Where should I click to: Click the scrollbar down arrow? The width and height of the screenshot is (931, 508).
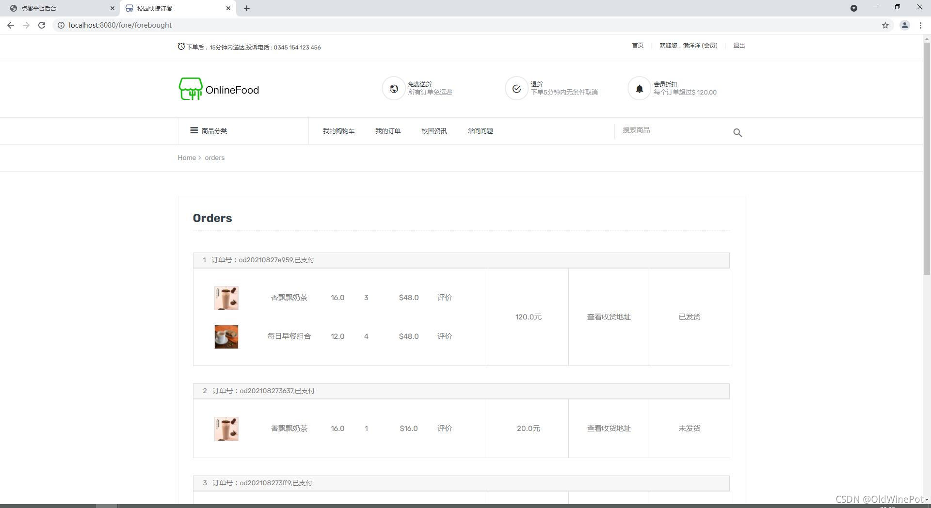927,499
